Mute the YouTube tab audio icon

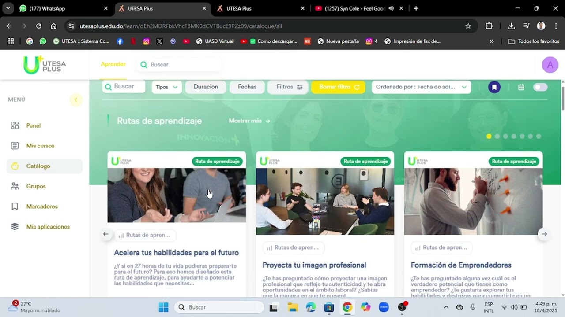point(391,8)
